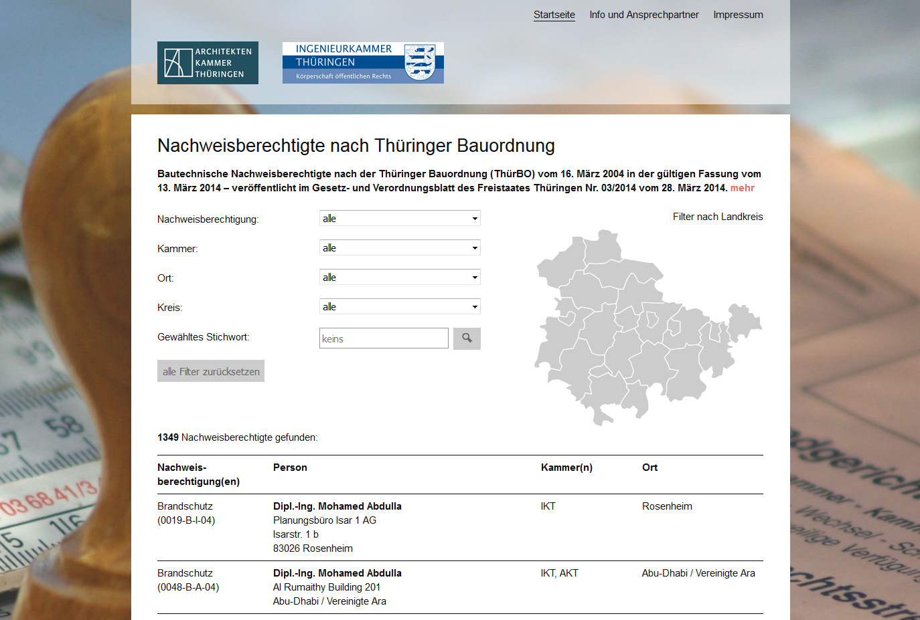Expand the Kammer dropdown list

coord(400,248)
